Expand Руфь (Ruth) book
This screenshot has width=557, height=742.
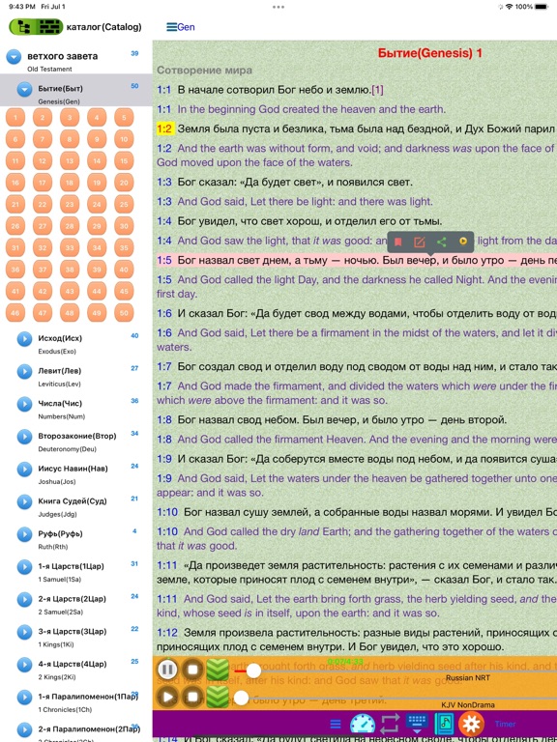pos(24,534)
